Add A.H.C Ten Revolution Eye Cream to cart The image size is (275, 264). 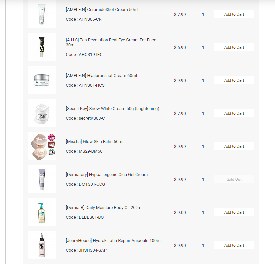[x=234, y=47]
